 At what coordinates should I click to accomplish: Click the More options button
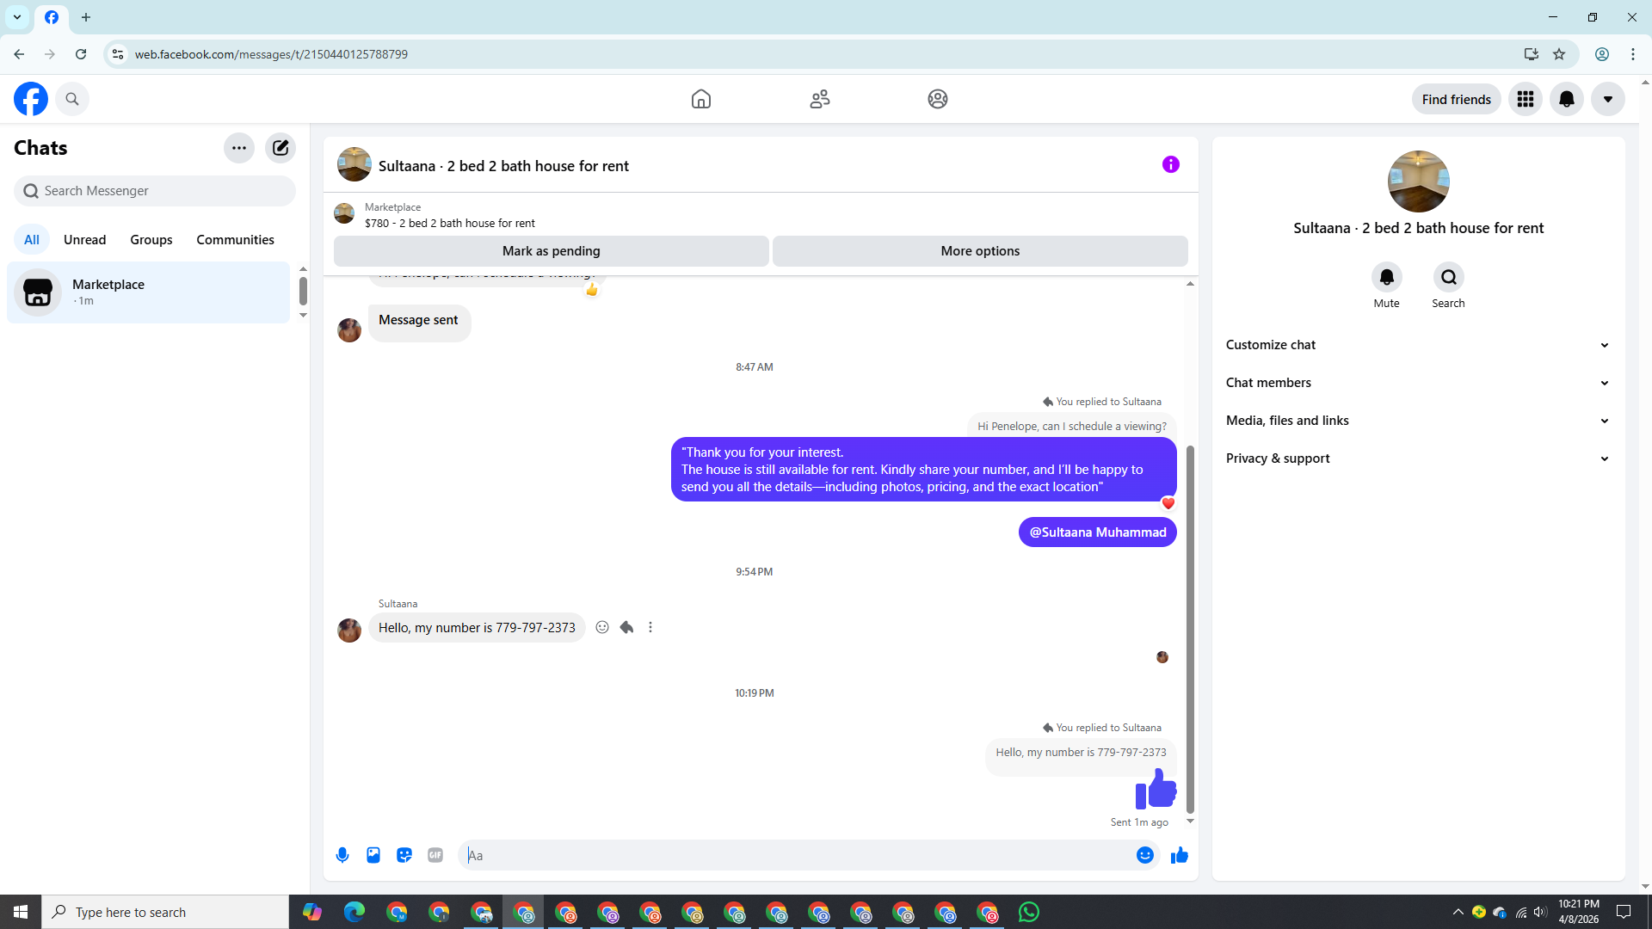[x=980, y=251]
